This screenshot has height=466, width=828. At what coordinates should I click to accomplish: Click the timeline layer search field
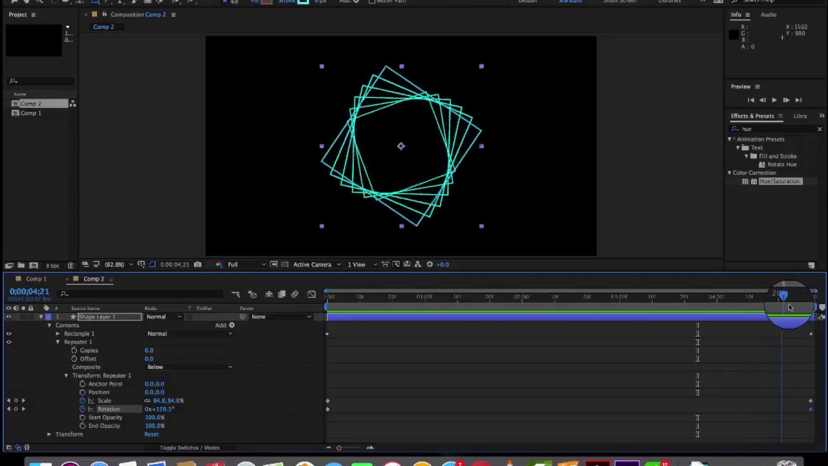click(141, 294)
